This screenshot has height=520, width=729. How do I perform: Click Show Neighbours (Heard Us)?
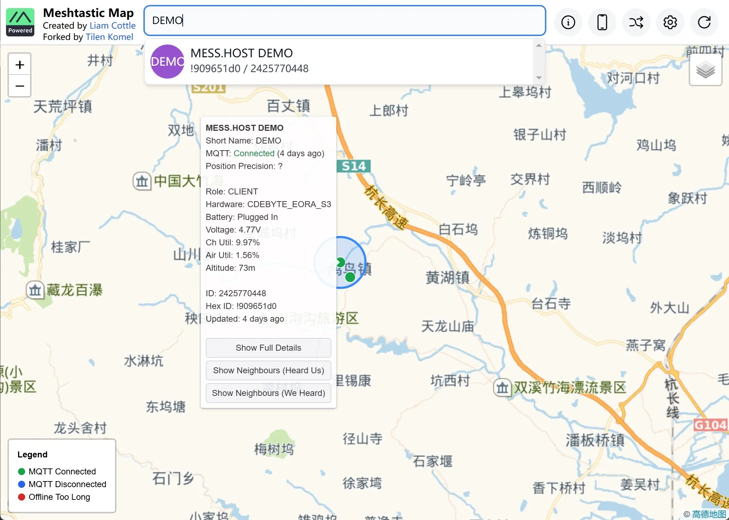(268, 370)
